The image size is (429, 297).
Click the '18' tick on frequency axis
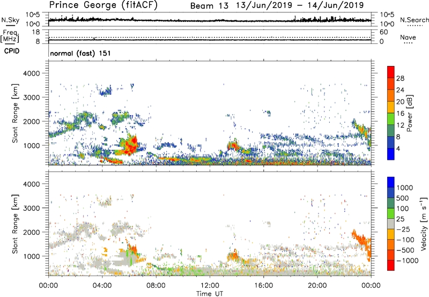pyautogui.click(x=36, y=32)
